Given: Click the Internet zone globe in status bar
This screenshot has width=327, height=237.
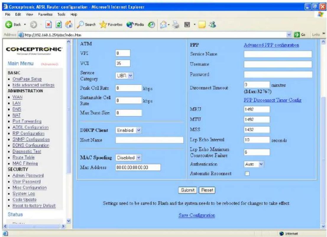Looking at the screenshot, I should pos(282,233).
